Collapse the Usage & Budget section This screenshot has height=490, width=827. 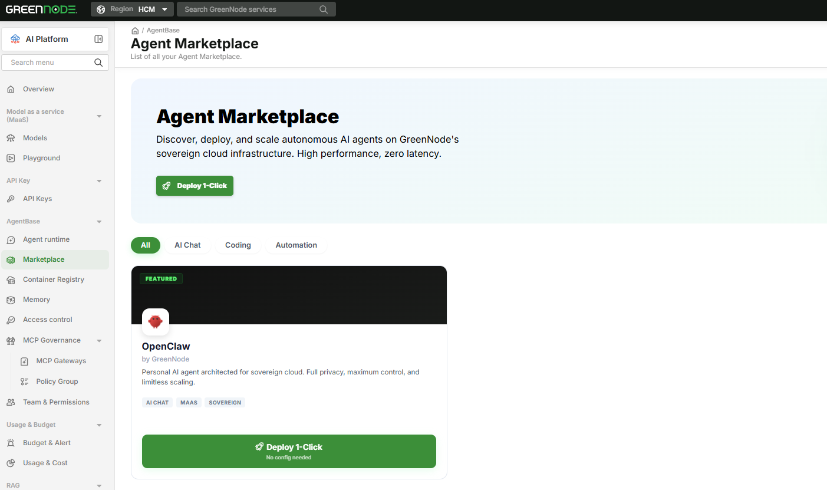pos(99,425)
